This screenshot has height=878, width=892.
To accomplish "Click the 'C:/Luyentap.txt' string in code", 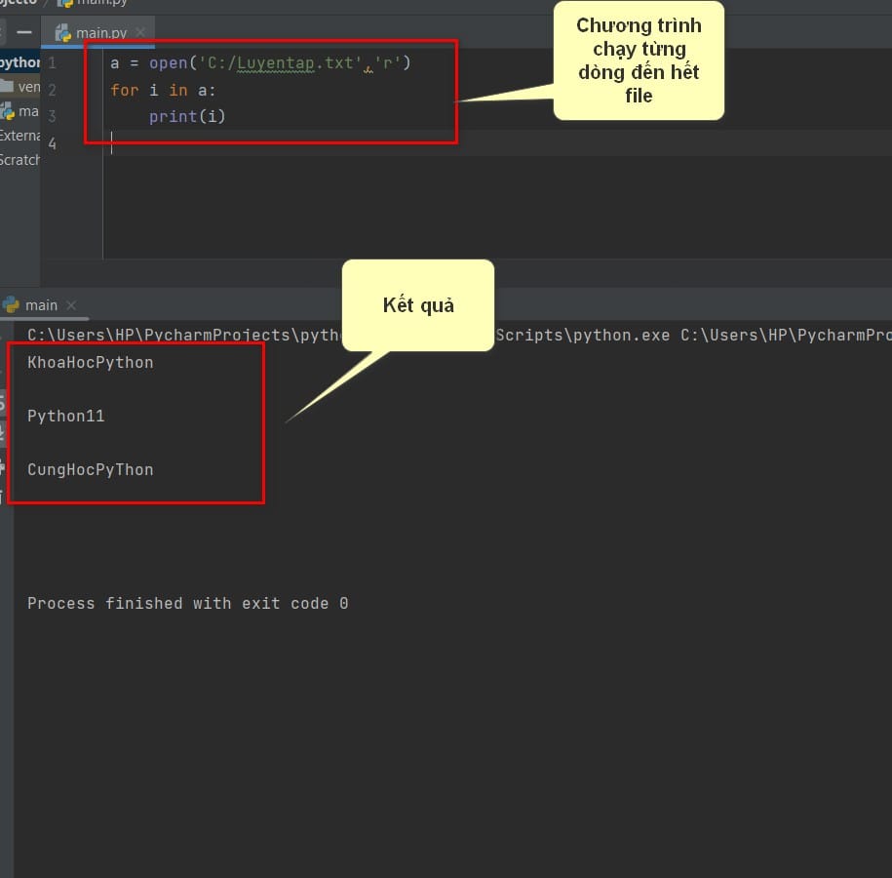I will pyautogui.click(x=280, y=62).
